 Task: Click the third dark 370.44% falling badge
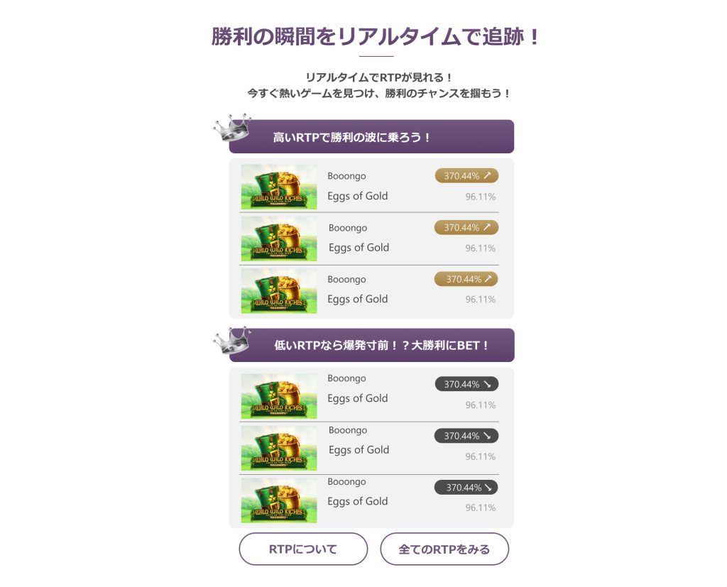coord(466,488)
